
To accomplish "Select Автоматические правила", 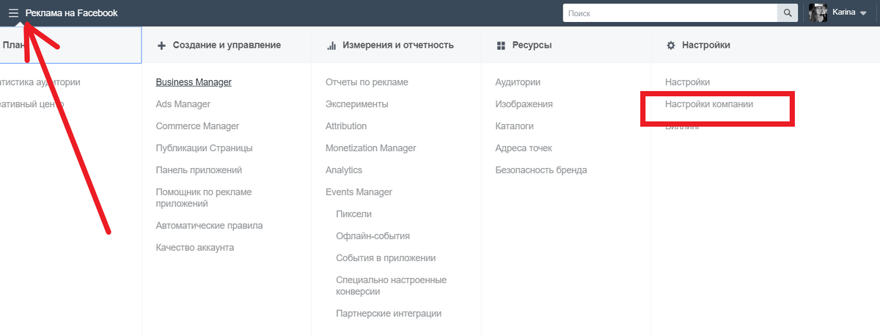I will (209, 226).
